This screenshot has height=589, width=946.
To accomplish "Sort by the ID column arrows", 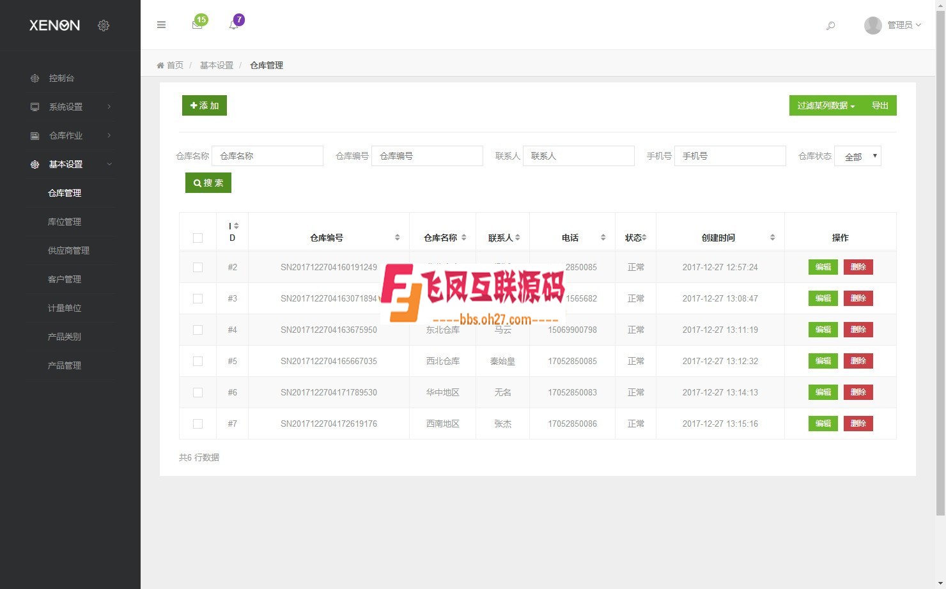I will pyautogui.click(x=236, y=226).
